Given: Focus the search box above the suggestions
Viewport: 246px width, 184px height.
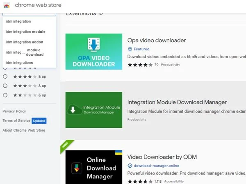Looking at the screenshot, I should [30, 15].
